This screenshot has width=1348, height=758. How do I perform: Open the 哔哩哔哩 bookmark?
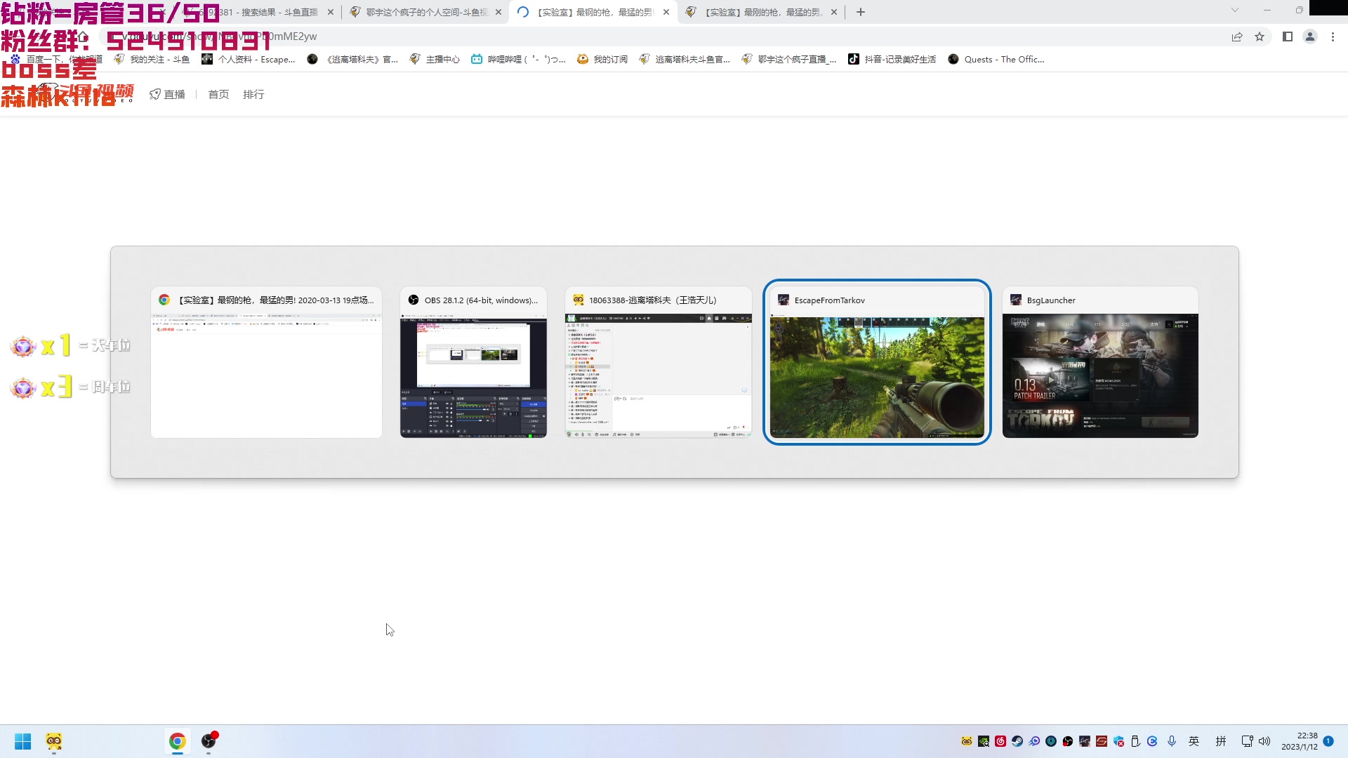[x=519, y=60]
